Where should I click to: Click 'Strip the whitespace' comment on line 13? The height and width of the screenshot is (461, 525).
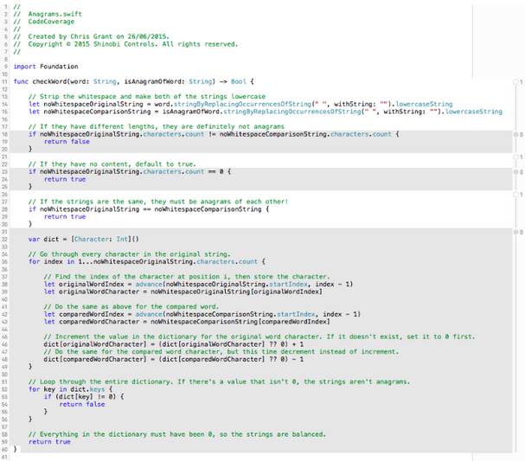click(x=147, y=97)
